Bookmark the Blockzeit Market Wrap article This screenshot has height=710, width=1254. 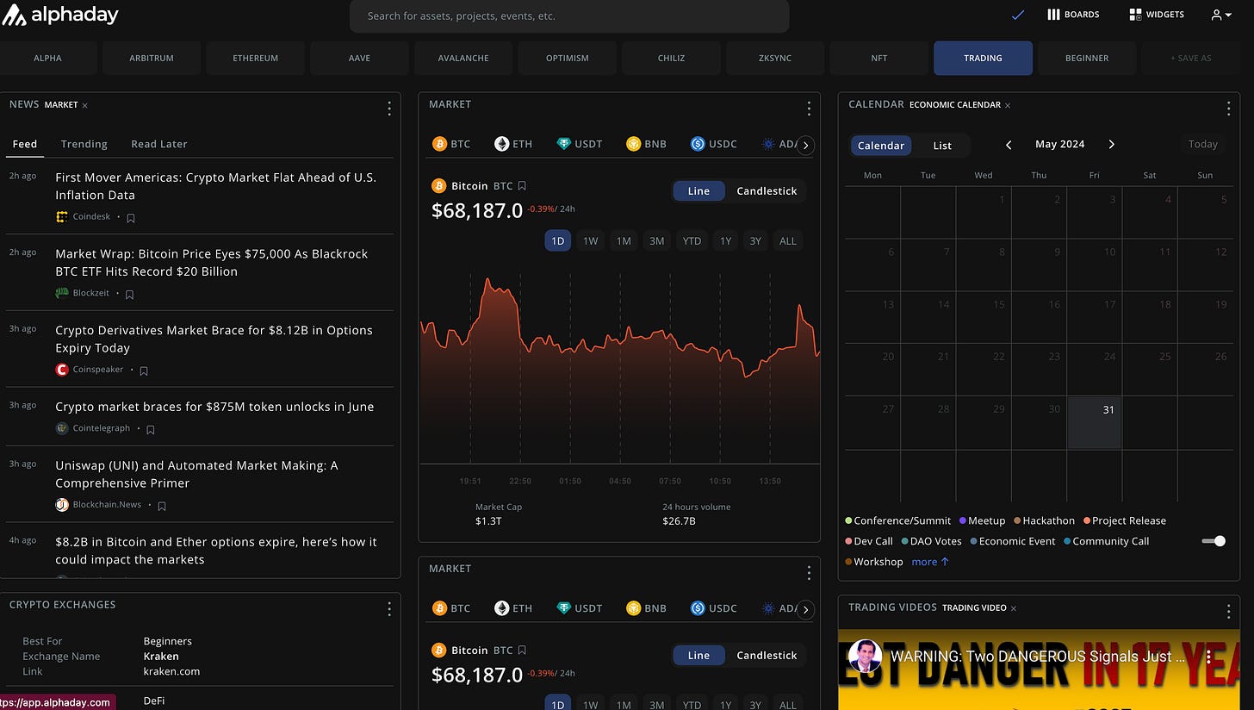click(x=130, y=294)
